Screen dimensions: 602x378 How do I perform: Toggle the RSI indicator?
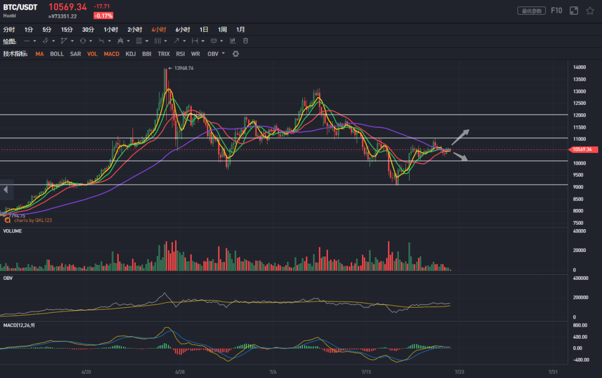pyautogui.click(x=180, y=54)
